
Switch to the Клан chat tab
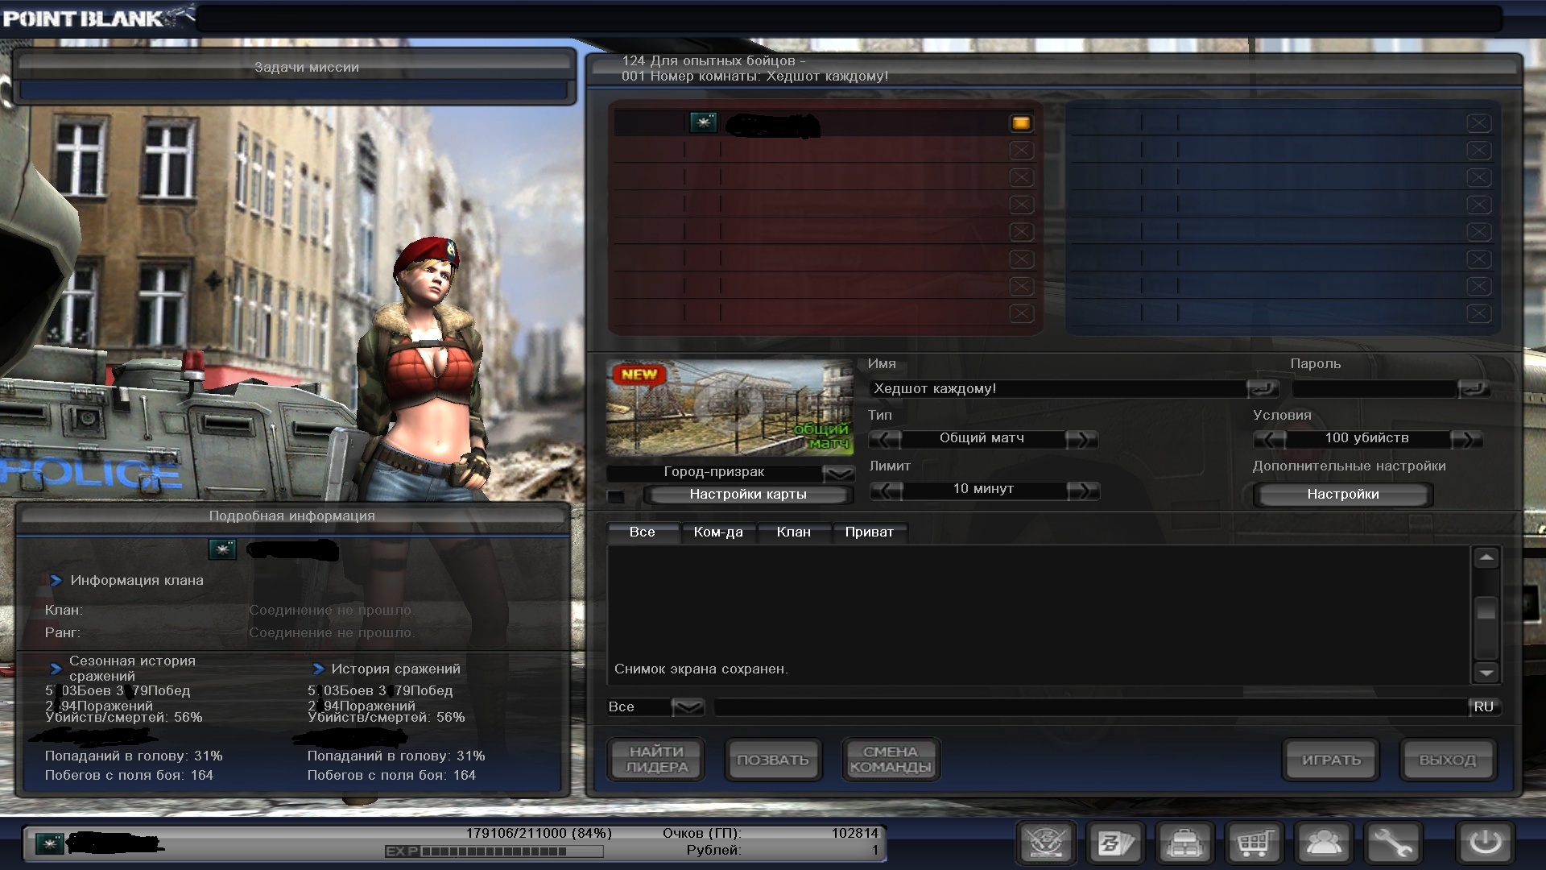pos(793,532)
